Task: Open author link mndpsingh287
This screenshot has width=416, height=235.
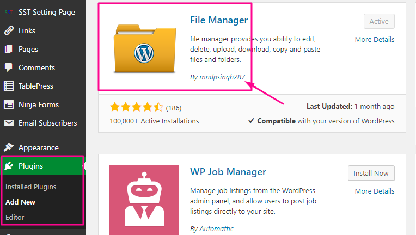Action: (222, 77)
